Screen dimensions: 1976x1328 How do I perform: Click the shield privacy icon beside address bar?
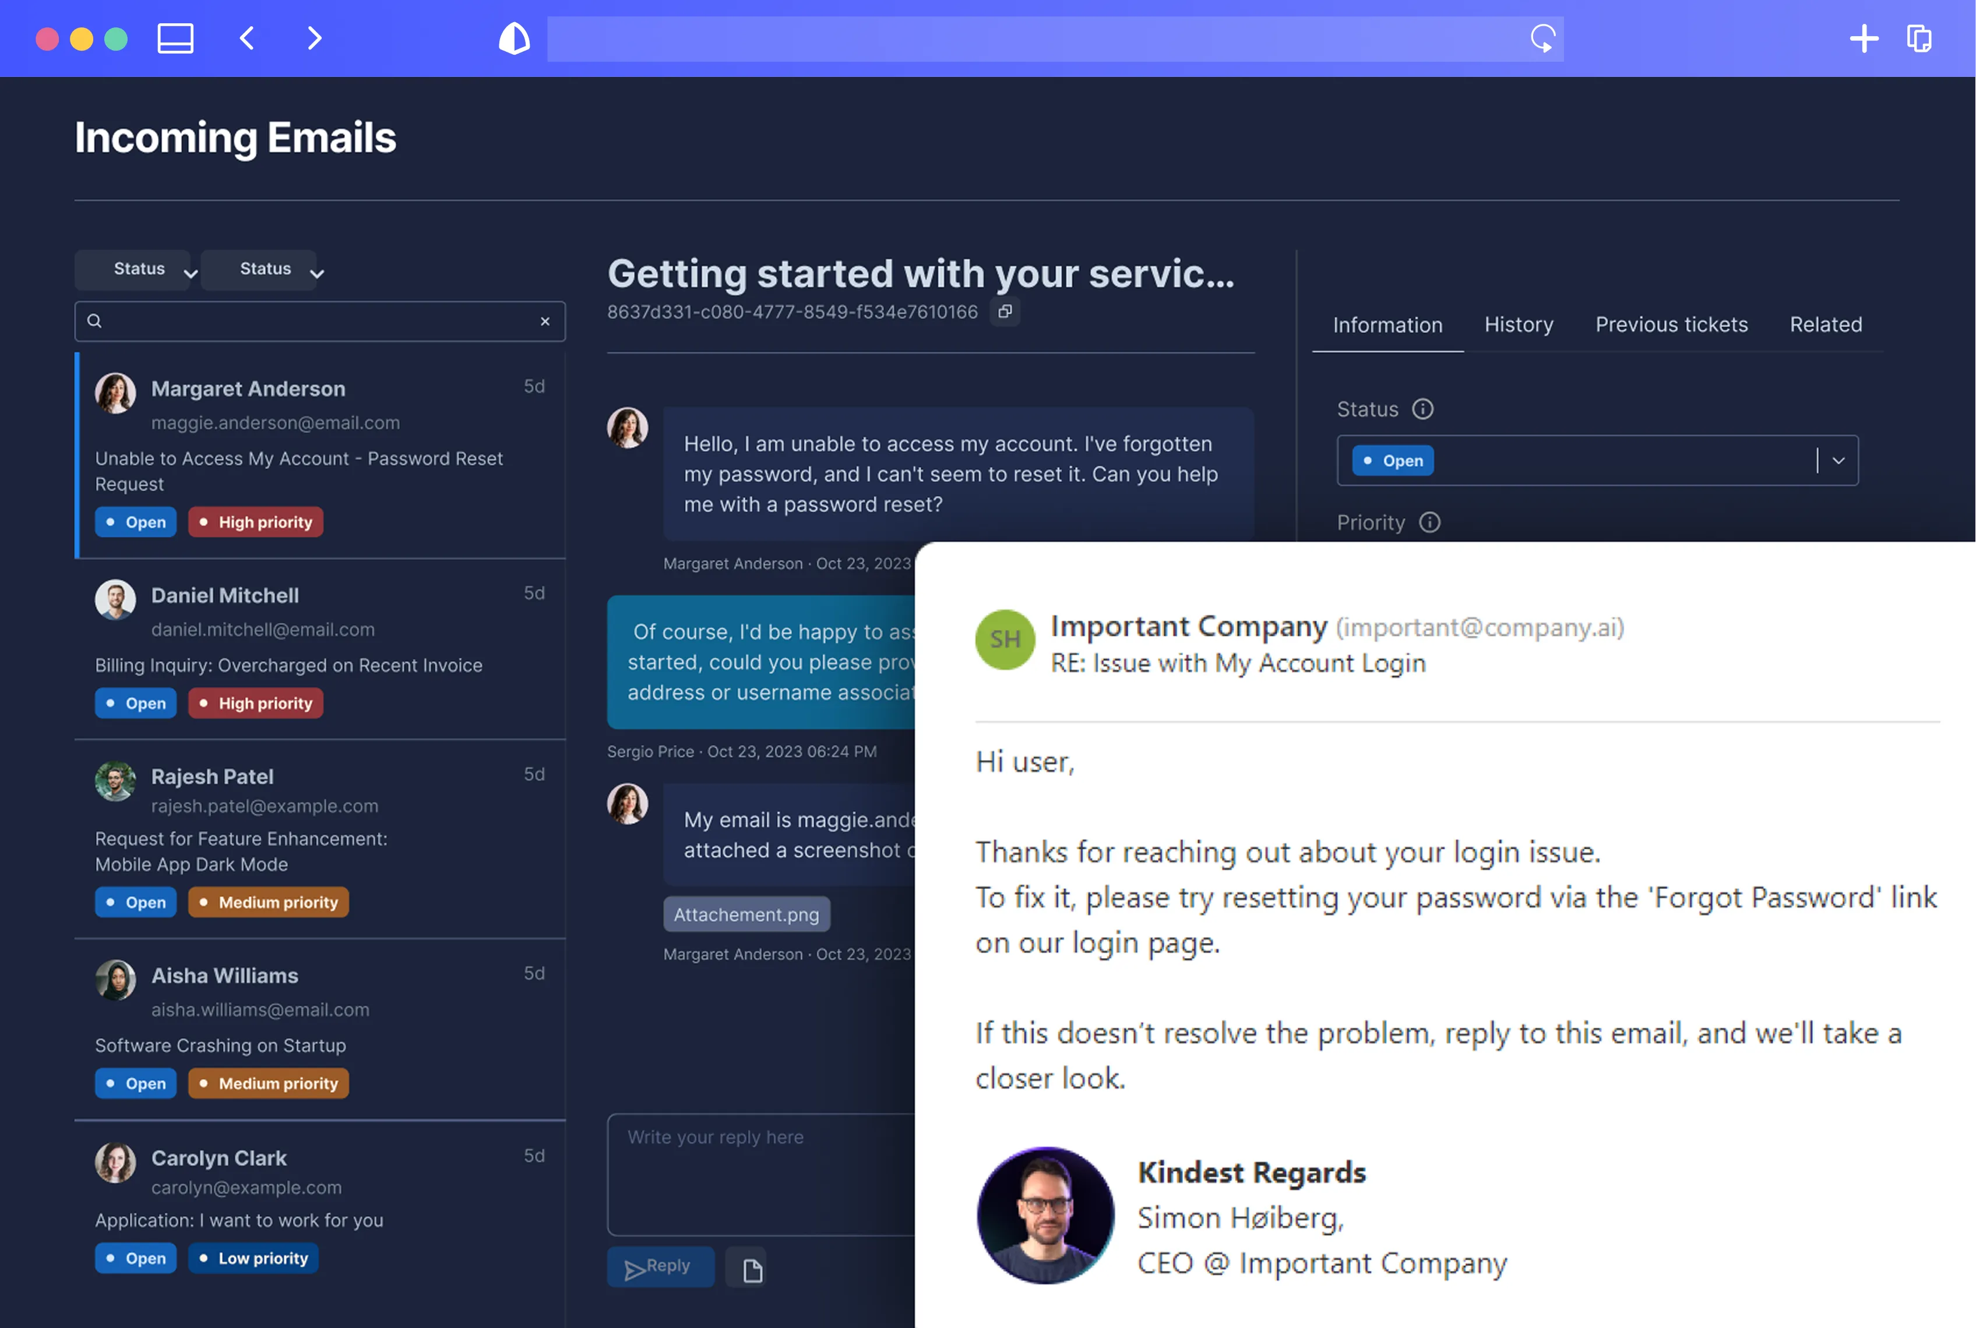(x=515, y=38)
